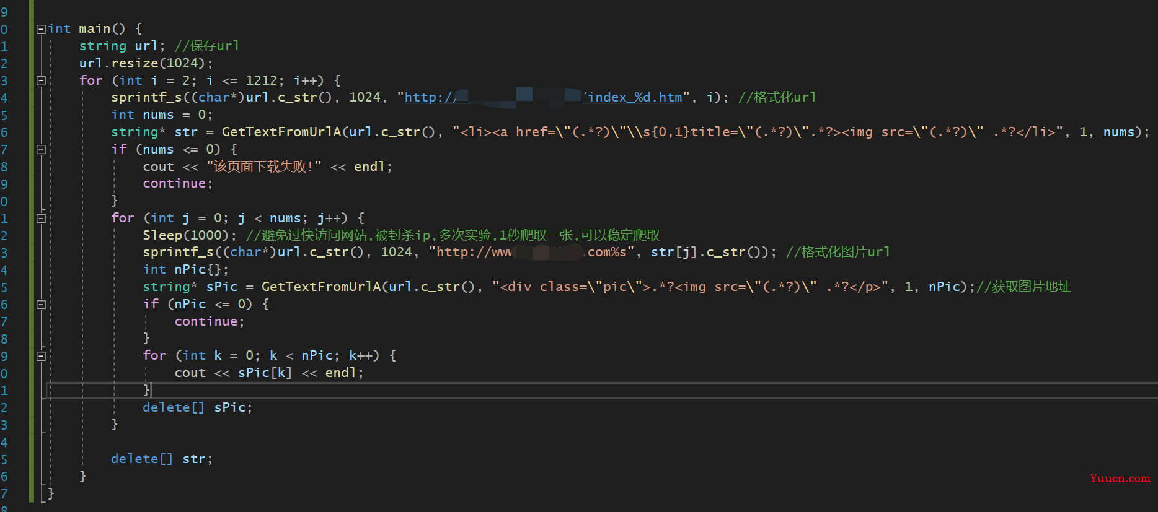
Task: Collapse the for loop over k < nPic
Action: [41, 356]
